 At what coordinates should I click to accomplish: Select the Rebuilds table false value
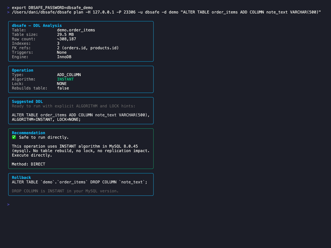coord(63,88)
